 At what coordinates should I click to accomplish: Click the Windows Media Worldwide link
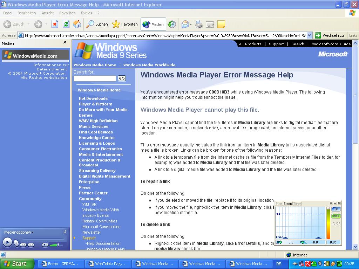(149, 65)
